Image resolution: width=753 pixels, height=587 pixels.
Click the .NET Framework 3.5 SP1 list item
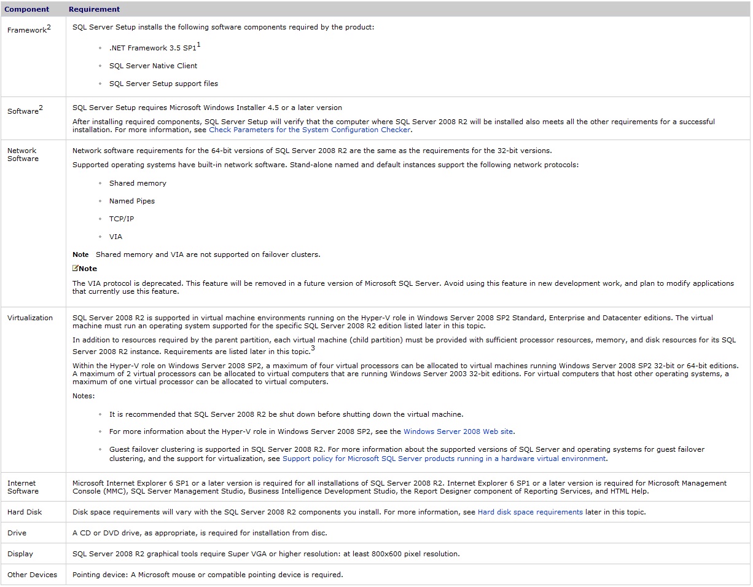tap(155, 47)
